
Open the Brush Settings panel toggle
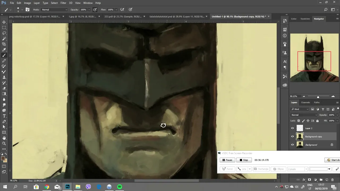click(x=27, y=10)
